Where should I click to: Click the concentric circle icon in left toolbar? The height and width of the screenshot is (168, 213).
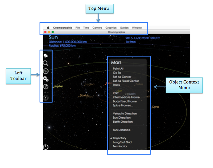(x=46, y=98)
